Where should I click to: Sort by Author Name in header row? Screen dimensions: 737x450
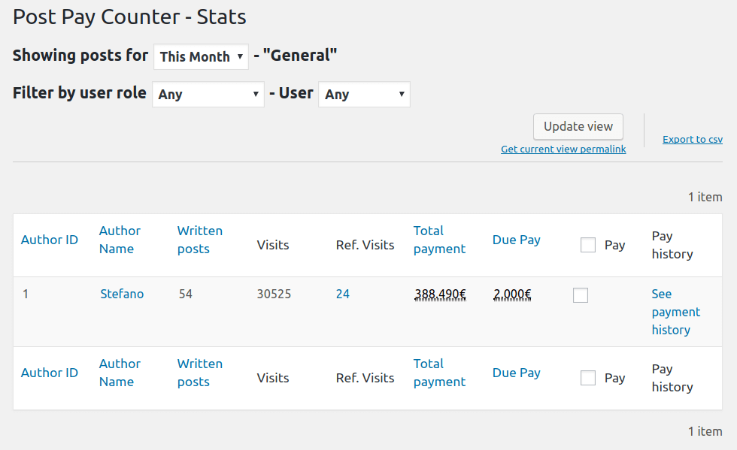pos(120,240)
